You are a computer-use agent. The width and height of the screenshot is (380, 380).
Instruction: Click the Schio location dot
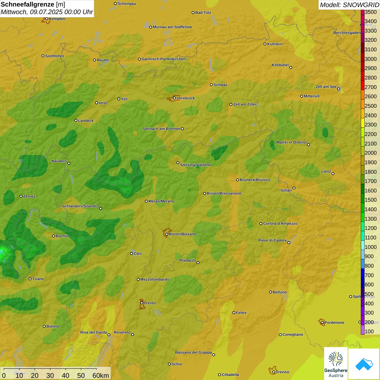tap(169, 364)
